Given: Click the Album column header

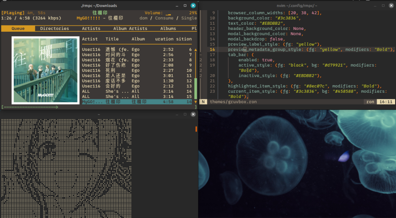Looking at the screenshot, I should tap(138, 39).
